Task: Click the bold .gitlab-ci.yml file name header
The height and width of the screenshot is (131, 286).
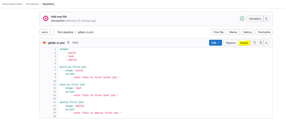Action: pyautogui.click(x=56, y=43)
